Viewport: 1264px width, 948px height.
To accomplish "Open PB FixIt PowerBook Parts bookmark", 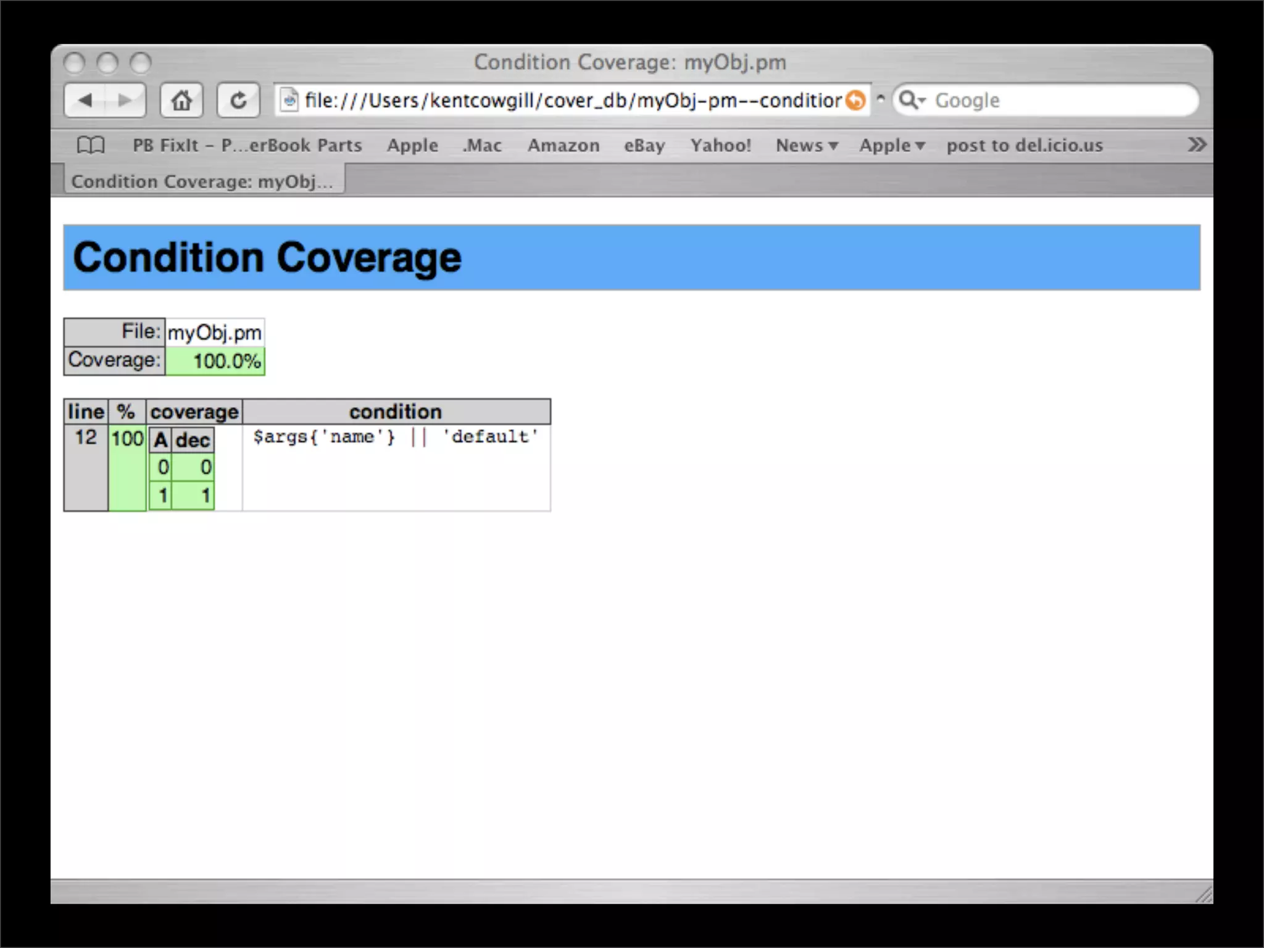I will pyautogui.click(x=247, y=146).
